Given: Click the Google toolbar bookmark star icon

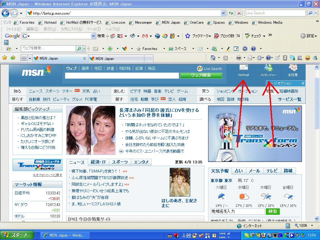Looking at the screenshot, I should [187, 36].
